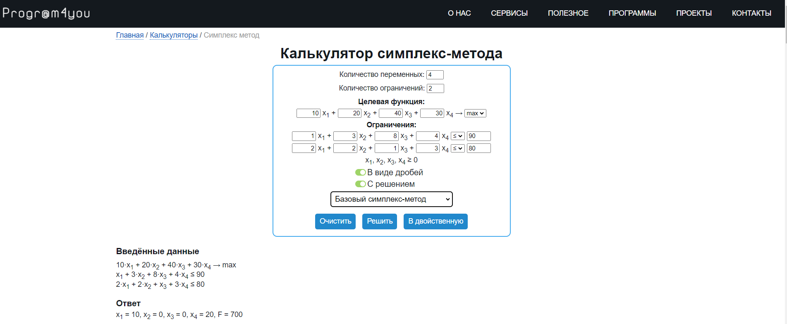
Task: Click objective coefficient field for x1
Action: pos(309,113)
